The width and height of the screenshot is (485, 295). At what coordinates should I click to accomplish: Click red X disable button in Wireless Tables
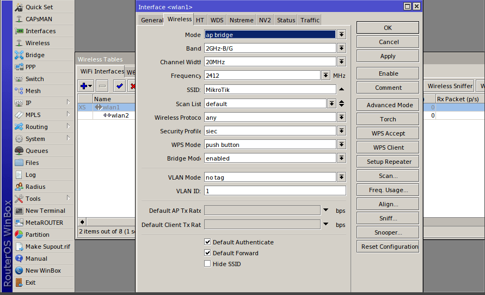132,86
